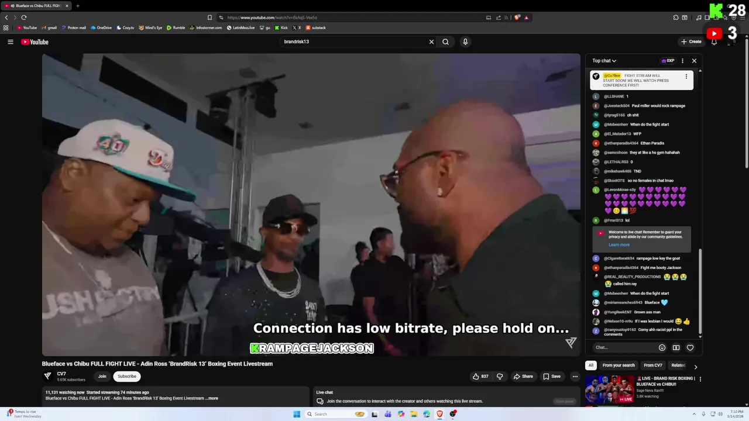
Task: Send a heart reaction in chat
Action: click(x=690, y=347)
